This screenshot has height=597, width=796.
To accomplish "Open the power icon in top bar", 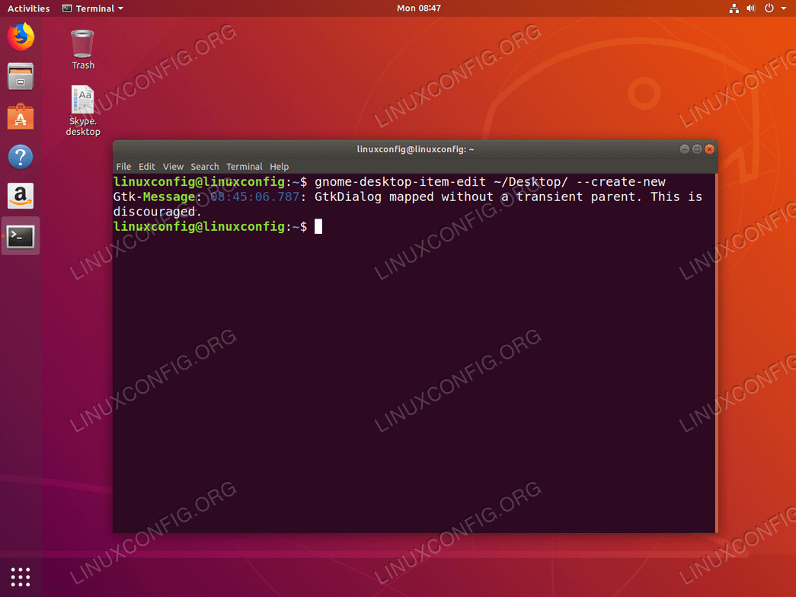I will [x=769, y=8].
